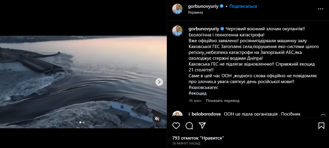Select the second carousel dot indicator

point(84,122)
